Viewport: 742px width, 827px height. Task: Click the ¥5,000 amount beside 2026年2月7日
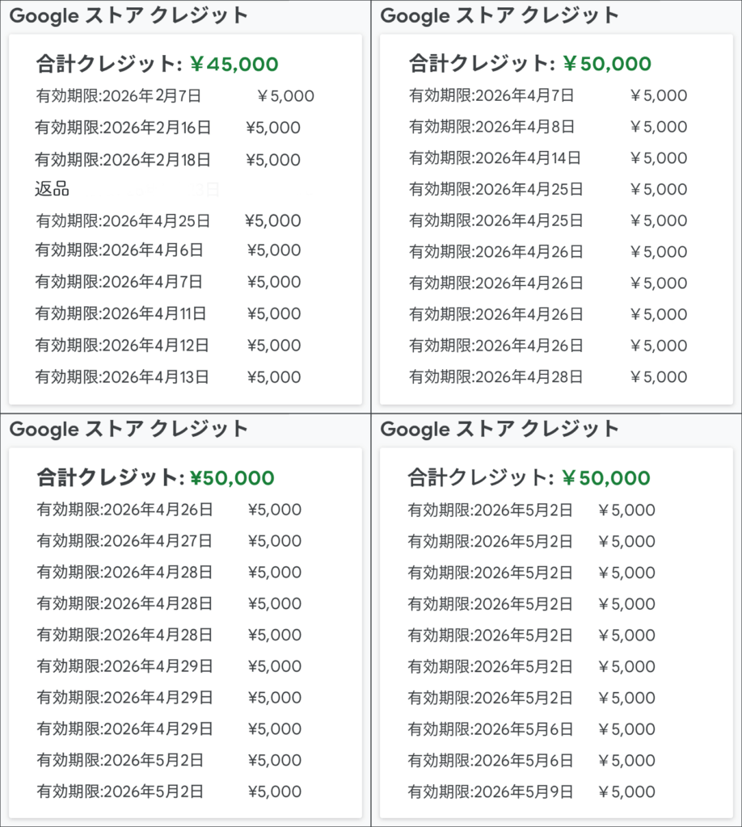[285, 96]
